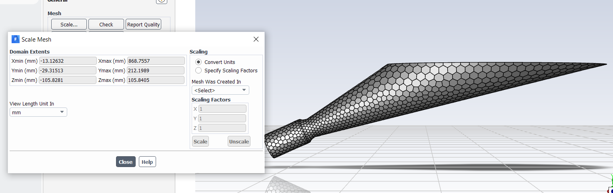
Task: Select the Specify Scaling Factors radio button
Action: (x=198, y=70)
